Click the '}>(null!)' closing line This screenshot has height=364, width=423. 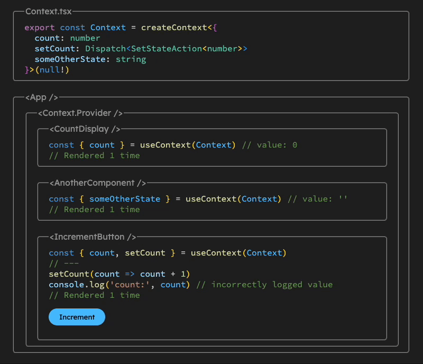(x=47, y=70)
